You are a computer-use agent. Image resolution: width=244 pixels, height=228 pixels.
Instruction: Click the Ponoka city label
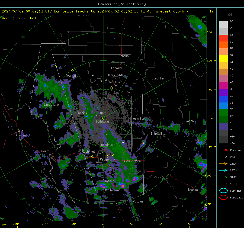coord(124,56)
